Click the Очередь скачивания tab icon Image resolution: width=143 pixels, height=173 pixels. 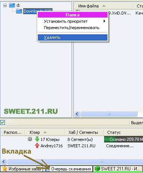(48, 169)
